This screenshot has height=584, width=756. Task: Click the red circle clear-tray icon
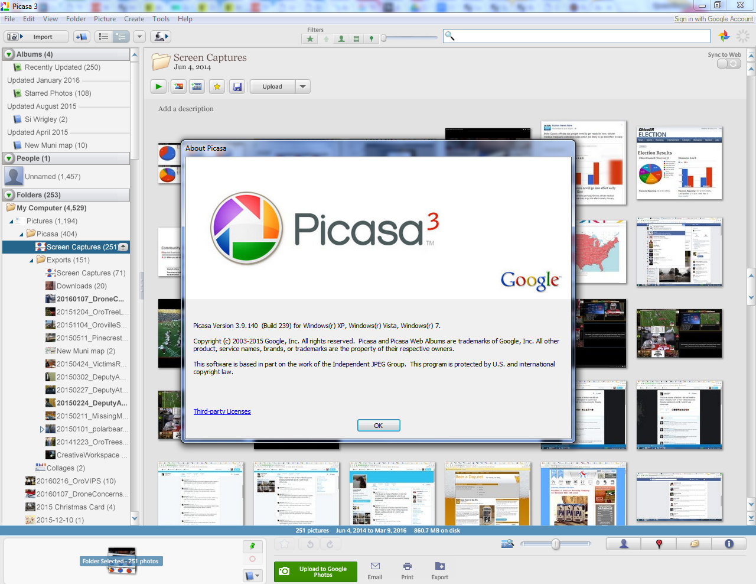[x=253, y=559]
